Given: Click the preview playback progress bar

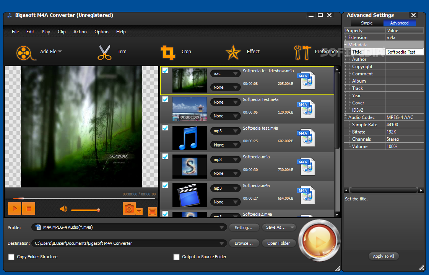Looking at the screenshot, I should [84, 198].
